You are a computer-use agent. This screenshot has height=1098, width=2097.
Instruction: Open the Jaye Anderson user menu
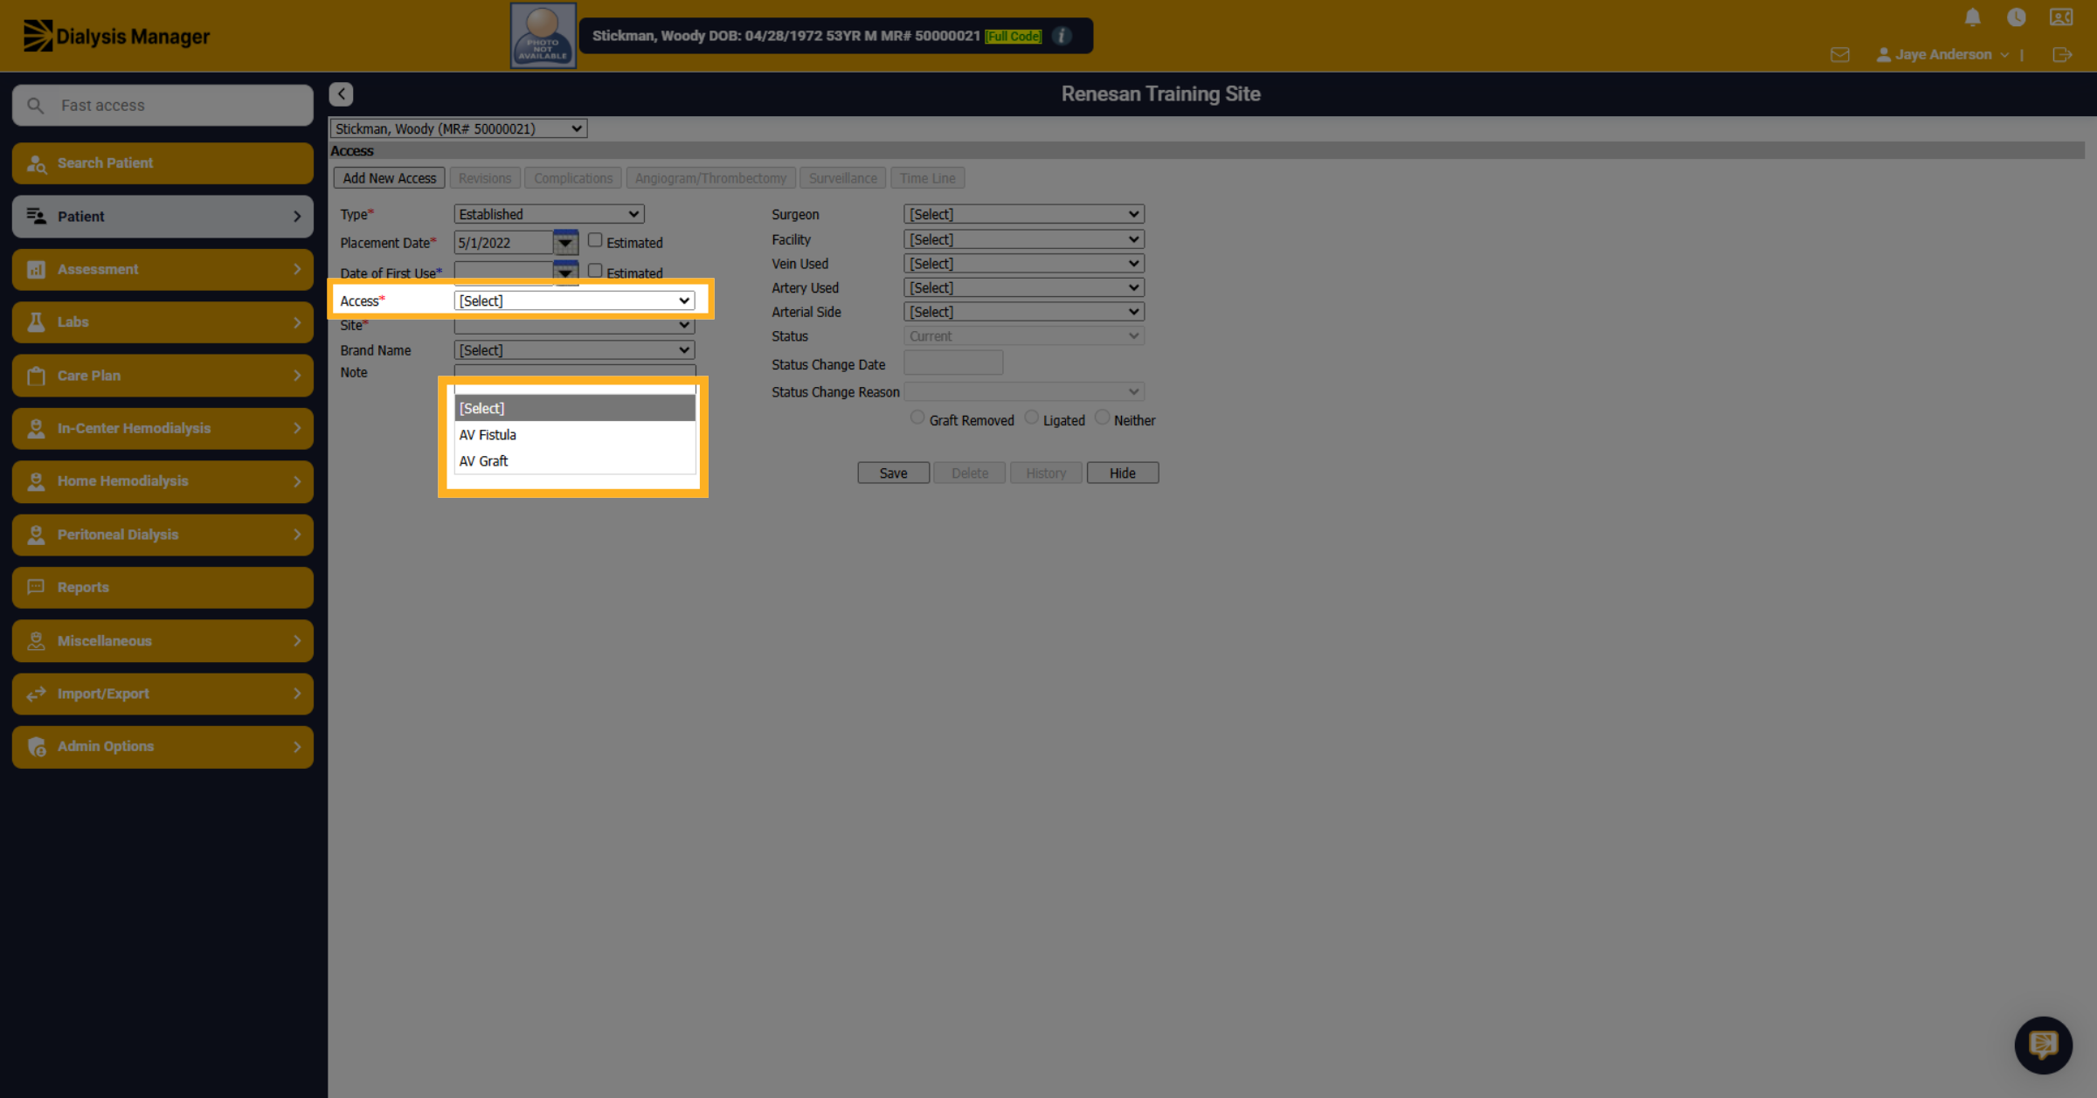[1941, 55]
